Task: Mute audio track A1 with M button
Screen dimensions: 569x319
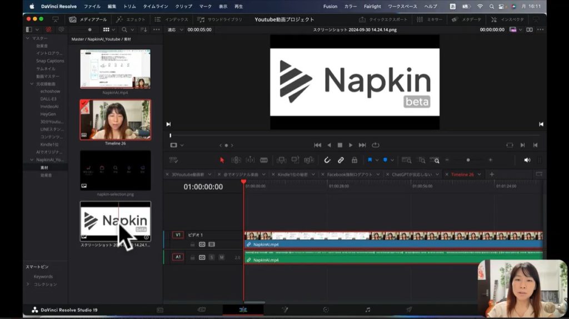Action: [x=221, y=257]
